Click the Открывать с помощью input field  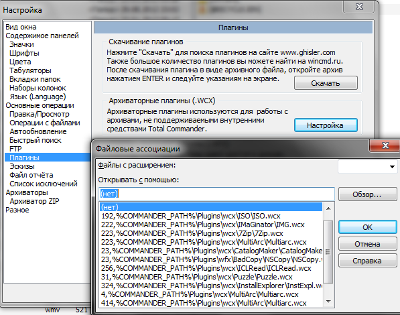(216, 194)
